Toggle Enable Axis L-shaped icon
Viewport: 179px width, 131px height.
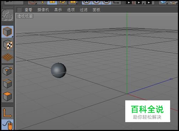(x=7, y=113)
